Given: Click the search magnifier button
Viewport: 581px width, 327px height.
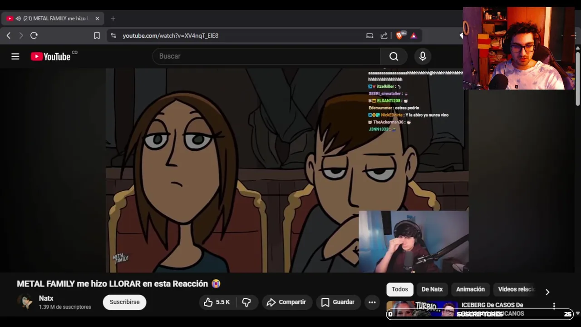Looking at the screenshot, I should click(394, 56).
